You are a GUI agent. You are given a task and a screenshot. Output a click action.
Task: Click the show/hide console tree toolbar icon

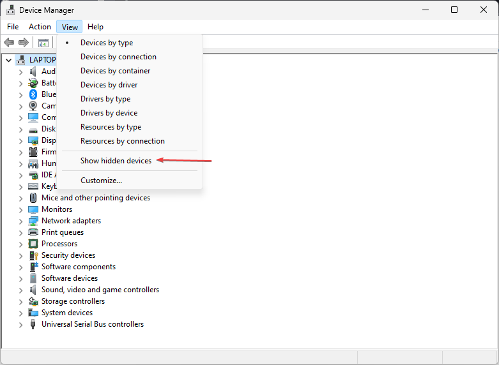click(43, 43)
